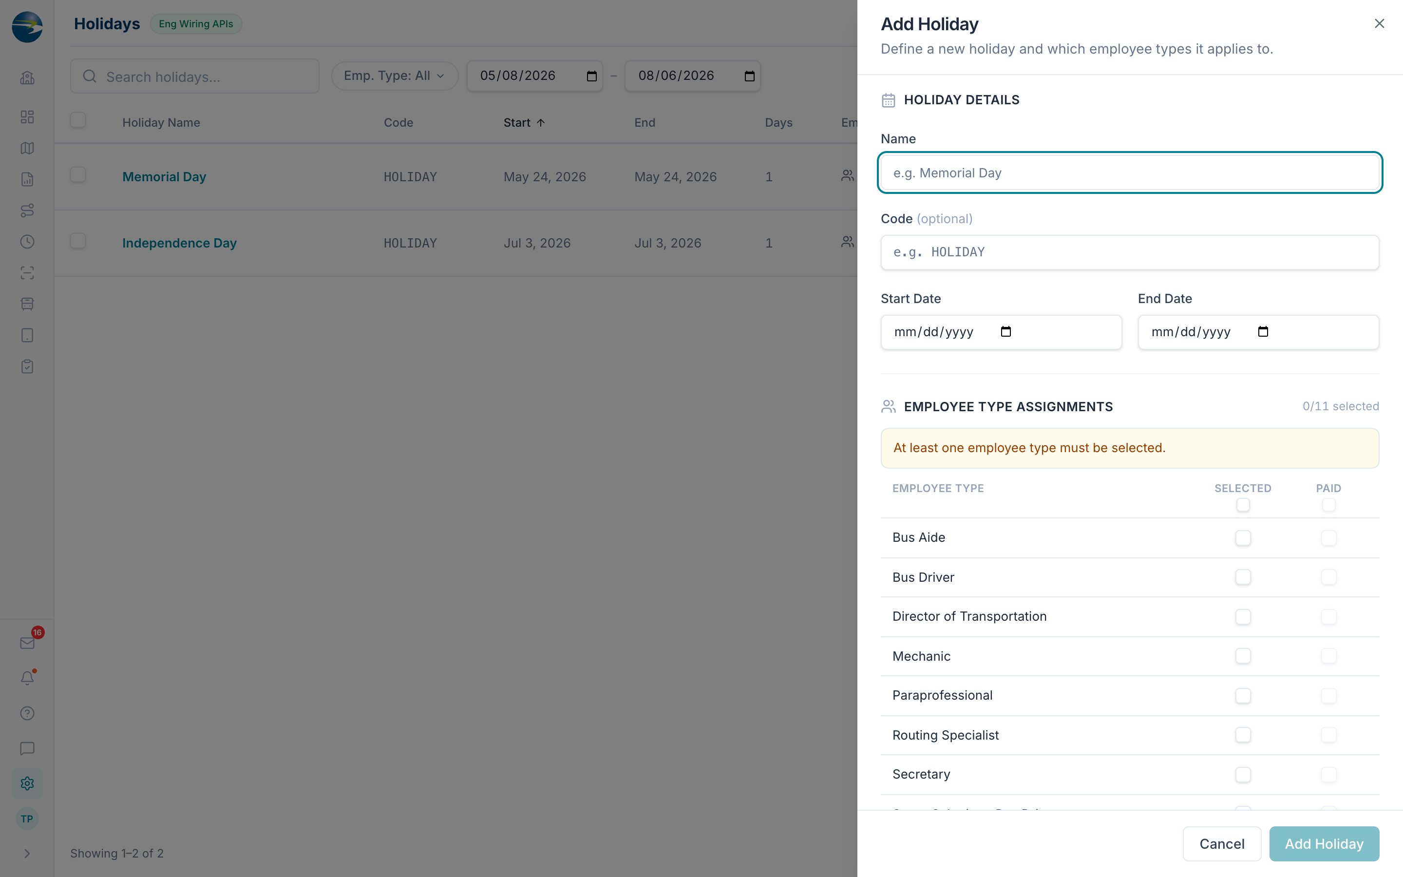The height and width of the screenshot is (877, 1403).
Task: Open the map icon in sidebar
Action: point(27,148)
